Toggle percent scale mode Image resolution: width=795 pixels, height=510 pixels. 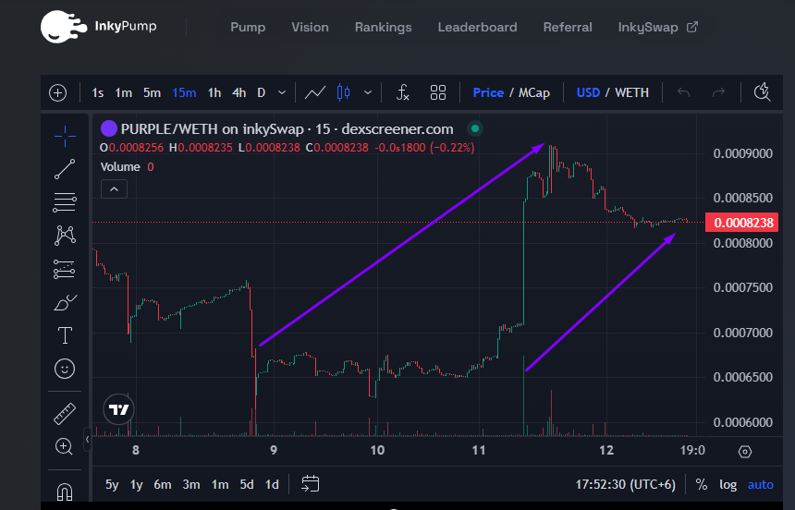coord(702,485)
